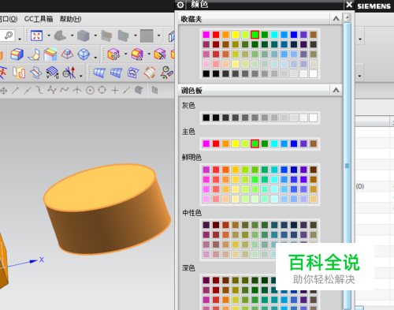Open the GC工具箱 menu
The height and width of the screenshot is (310, 394).
[39, 19]
